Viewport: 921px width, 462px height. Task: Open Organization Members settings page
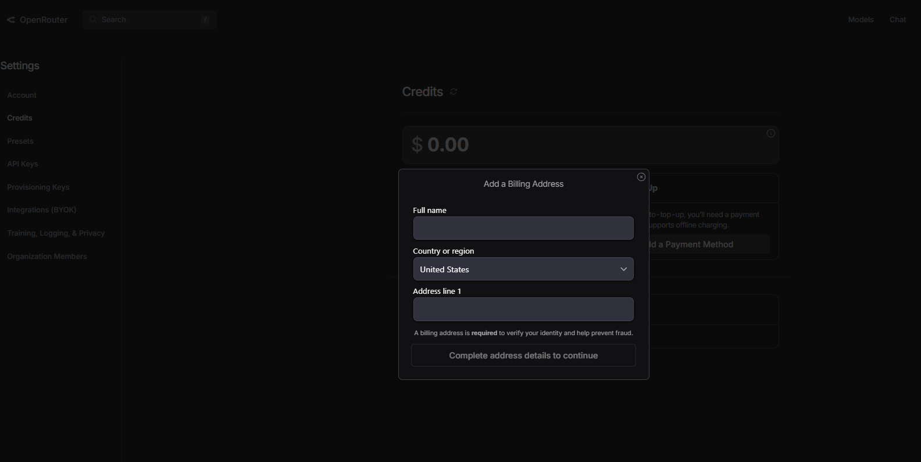(47, 257)
